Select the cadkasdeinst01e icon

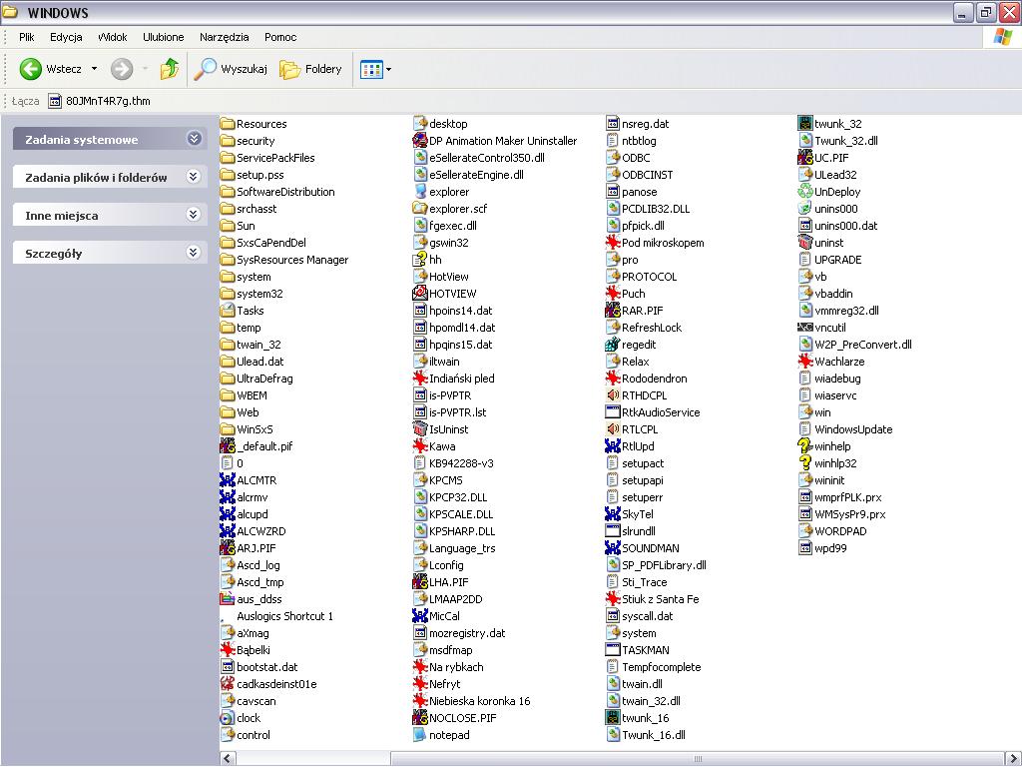(227, 684)
